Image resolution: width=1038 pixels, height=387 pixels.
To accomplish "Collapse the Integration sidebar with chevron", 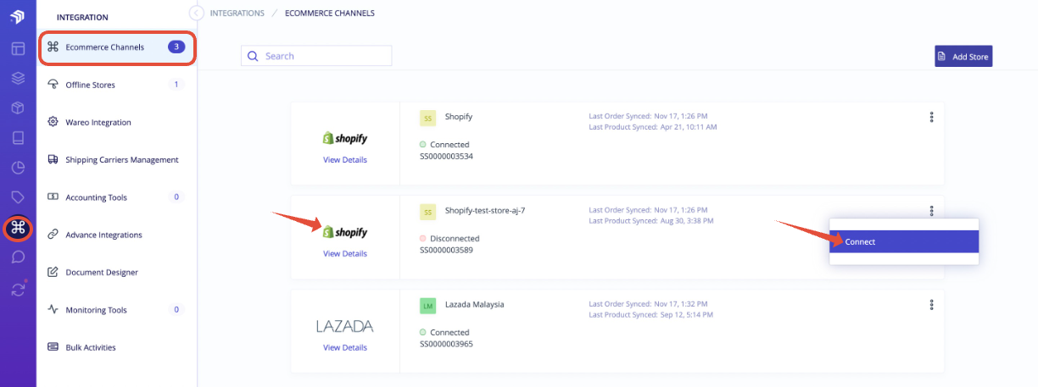I will [197, 13].
